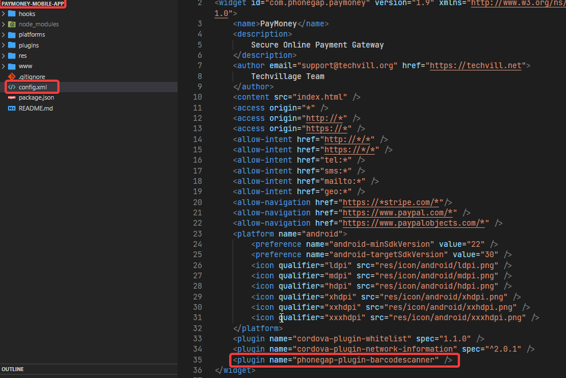The height and width of the screenshot is (378, 566).
Task: Click the npm icon beside package.json
Action: 11,98
